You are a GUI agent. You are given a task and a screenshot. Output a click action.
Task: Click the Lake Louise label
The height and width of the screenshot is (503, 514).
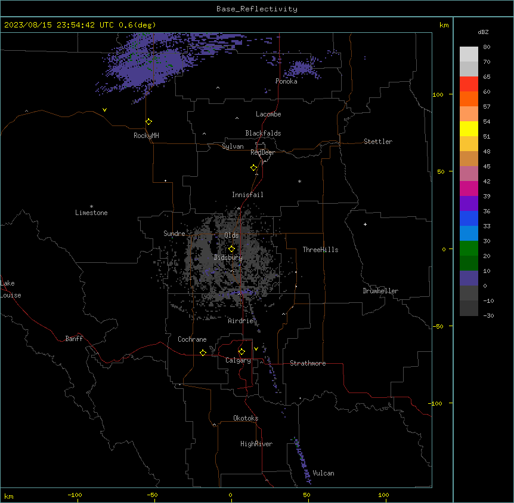pyautogui.click(x=11, y=289)
